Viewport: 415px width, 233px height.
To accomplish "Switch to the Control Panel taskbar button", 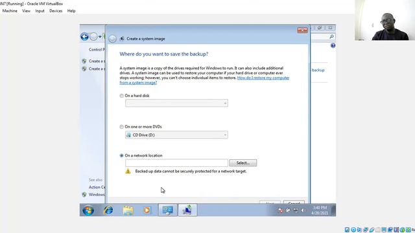I will pyautogui.click(x=168, y=210).
